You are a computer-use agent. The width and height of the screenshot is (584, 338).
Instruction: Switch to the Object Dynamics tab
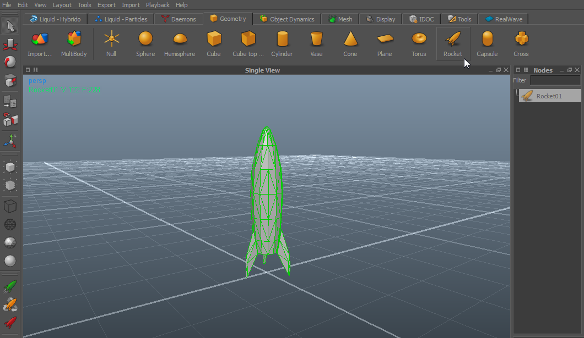point(286,19)
